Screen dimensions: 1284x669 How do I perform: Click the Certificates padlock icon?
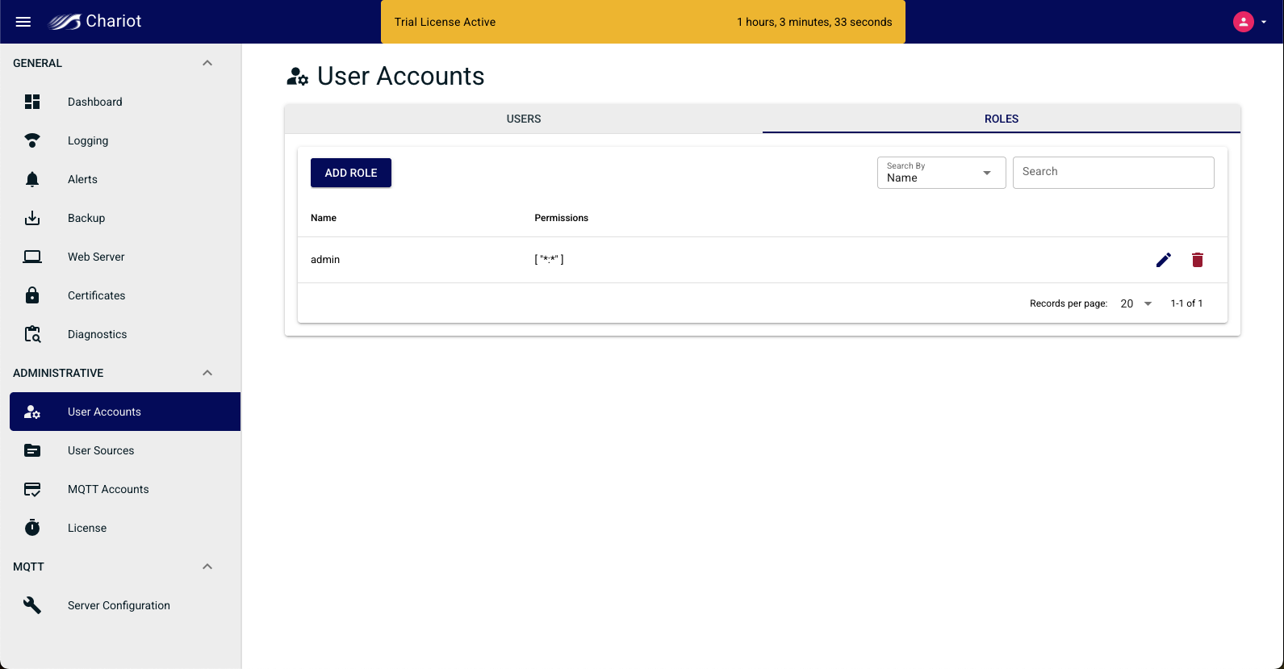coord(32,295)
